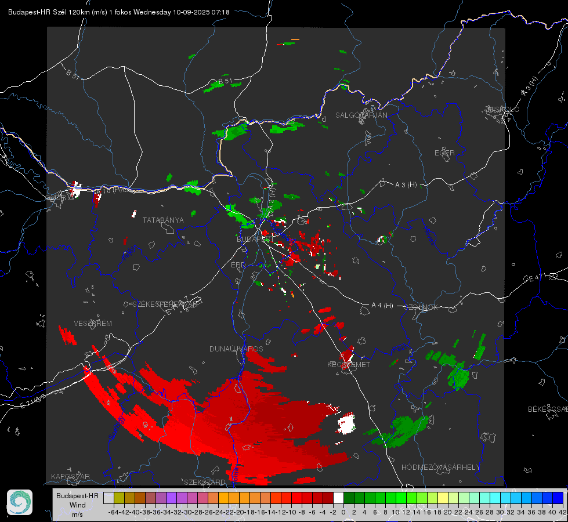This screenshot has height=522, width=568.
Task: Pick the light gray swatch starting the wind legend
Action: tap(108, 498)
